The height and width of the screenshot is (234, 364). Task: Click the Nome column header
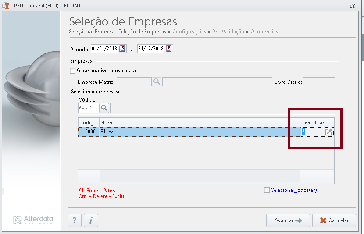[200, 123]
